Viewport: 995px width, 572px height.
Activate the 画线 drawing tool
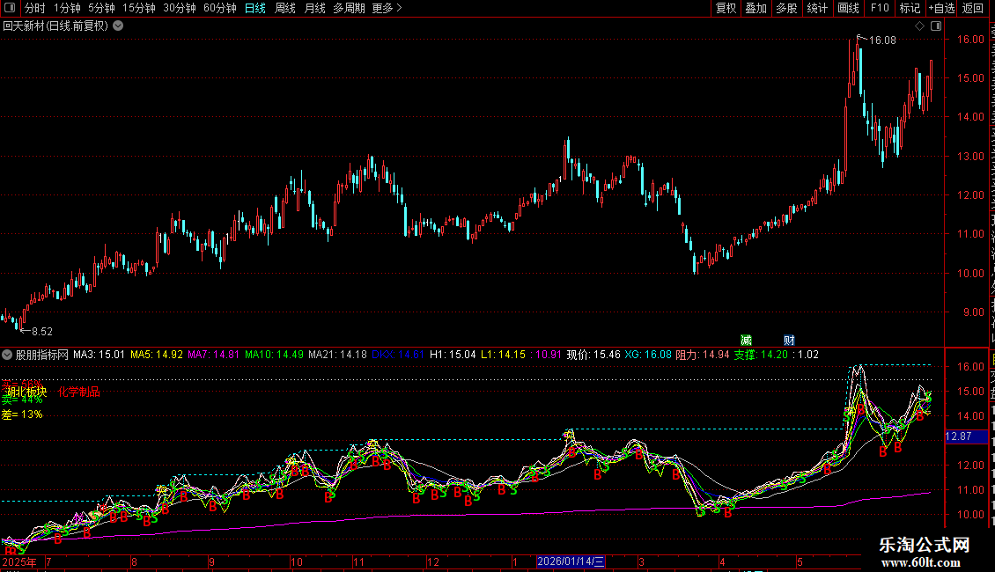pyautogui.click(x=849, y=8)
